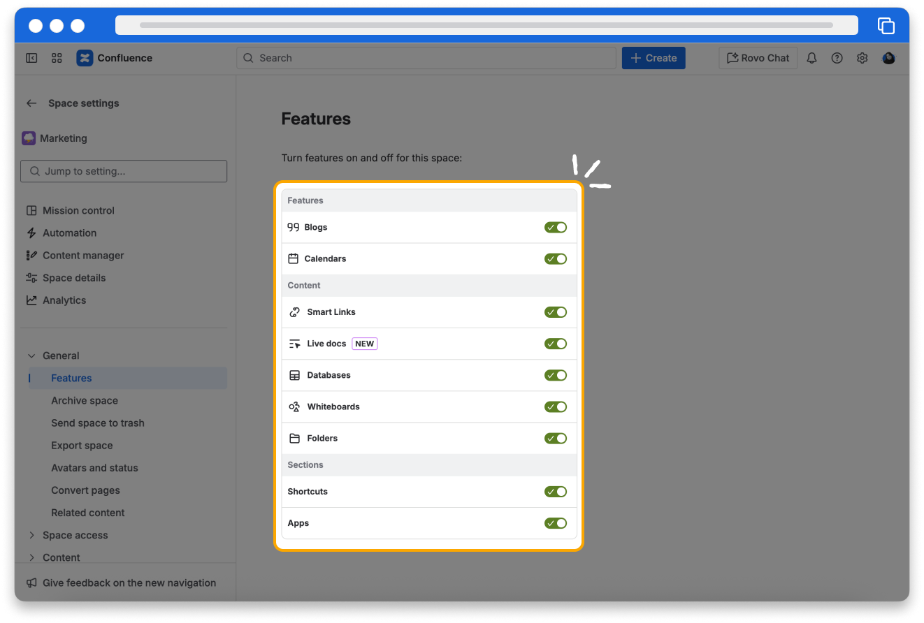Open the settings gear icon
Viewport: 924px width, 623px height.
pos(862,58)
